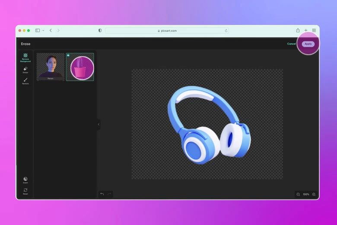Open the Safari Share menu
This screenshot has width=337, height=225.
tap(298, 31)
